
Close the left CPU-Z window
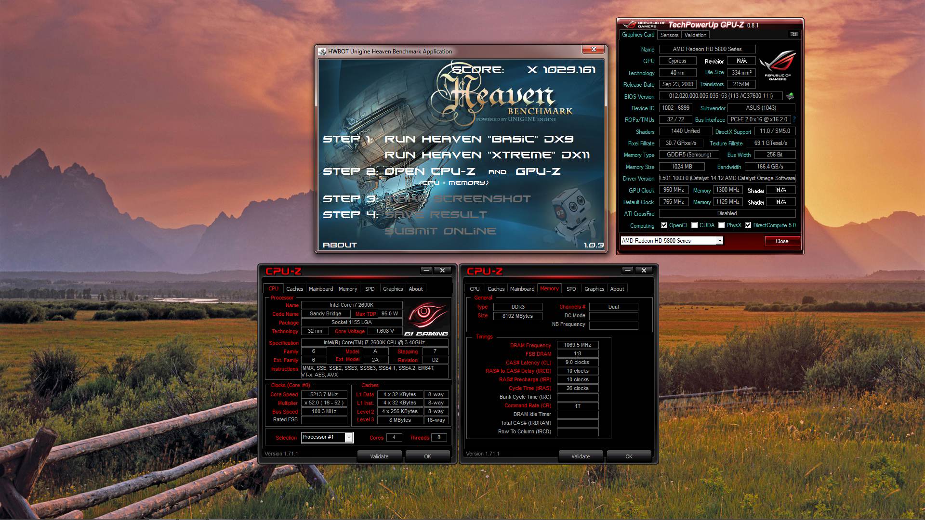pos(442,270)
